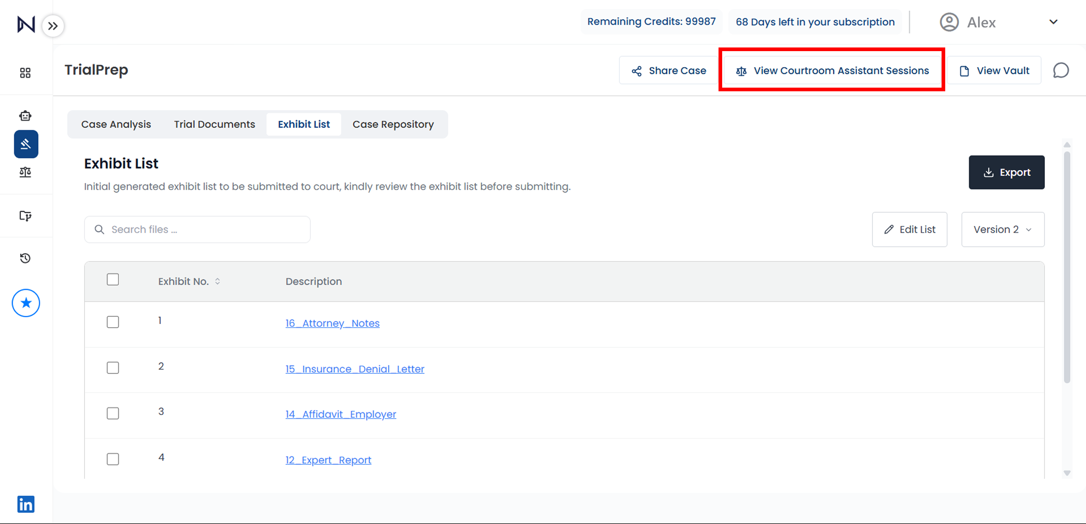Tick the checkbox beside 14_Affidavit_Employer
The image size is (1086, 524).
(112, 413)
